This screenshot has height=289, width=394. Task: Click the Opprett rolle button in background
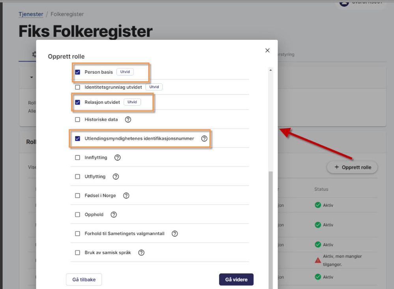point(352,168)
